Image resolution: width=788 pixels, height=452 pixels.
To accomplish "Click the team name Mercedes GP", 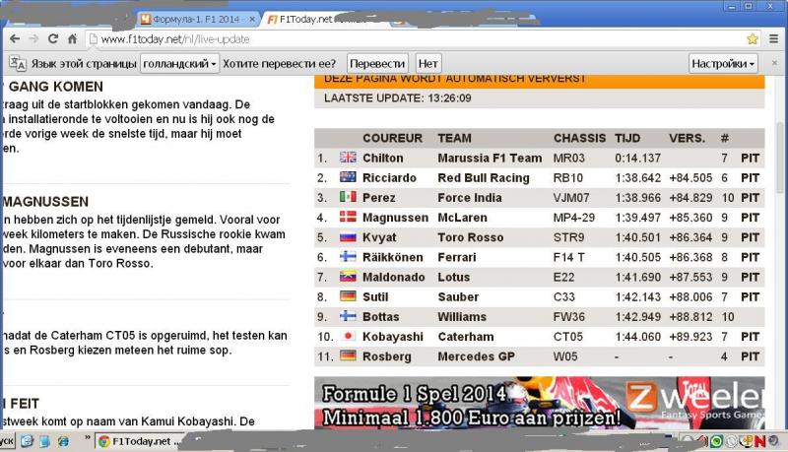I will pos(476,356).
